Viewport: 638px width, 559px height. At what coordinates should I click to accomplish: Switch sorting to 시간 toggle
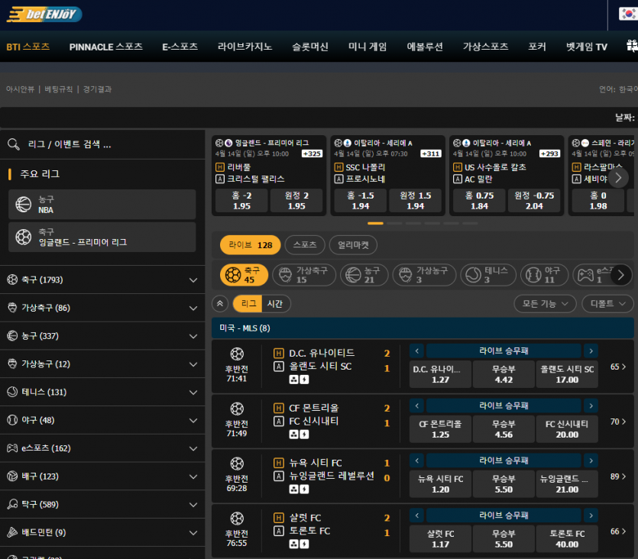click(x=274, y=304)
